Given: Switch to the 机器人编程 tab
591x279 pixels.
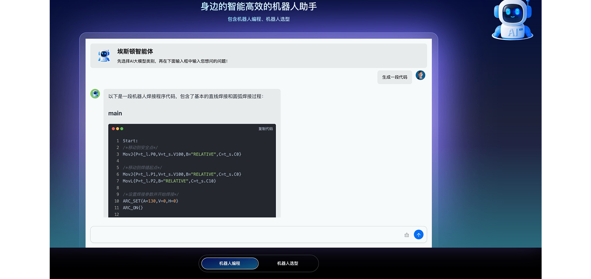Looking at the screenshot, I should 230,263.
